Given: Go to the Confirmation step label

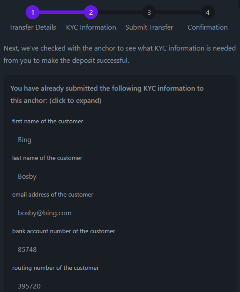Looking at the screenshot, I should [x=208, y=27].
